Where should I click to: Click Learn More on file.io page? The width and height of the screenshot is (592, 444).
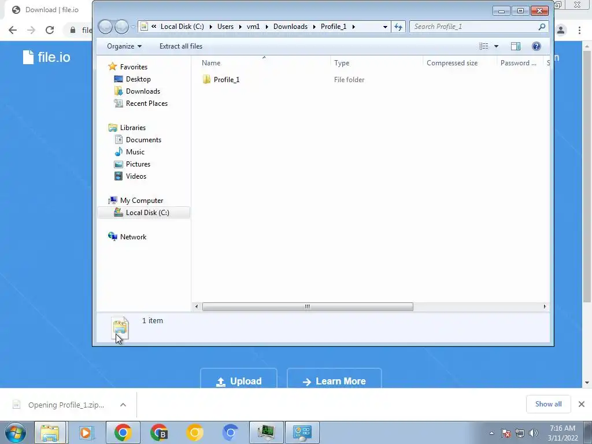pyautogui.click(x=334, y=379)
